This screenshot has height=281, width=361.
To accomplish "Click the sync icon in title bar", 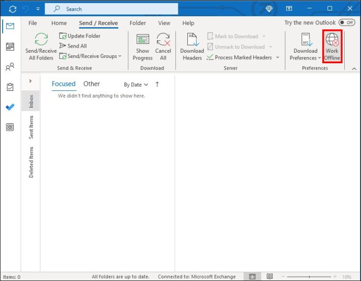I will (x=13, y=9).
